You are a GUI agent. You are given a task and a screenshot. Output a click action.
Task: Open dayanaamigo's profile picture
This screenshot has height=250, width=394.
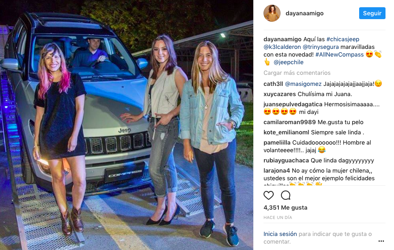[272, 13]
